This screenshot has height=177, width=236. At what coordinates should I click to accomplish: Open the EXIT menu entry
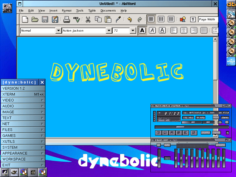tap(23, 165)
